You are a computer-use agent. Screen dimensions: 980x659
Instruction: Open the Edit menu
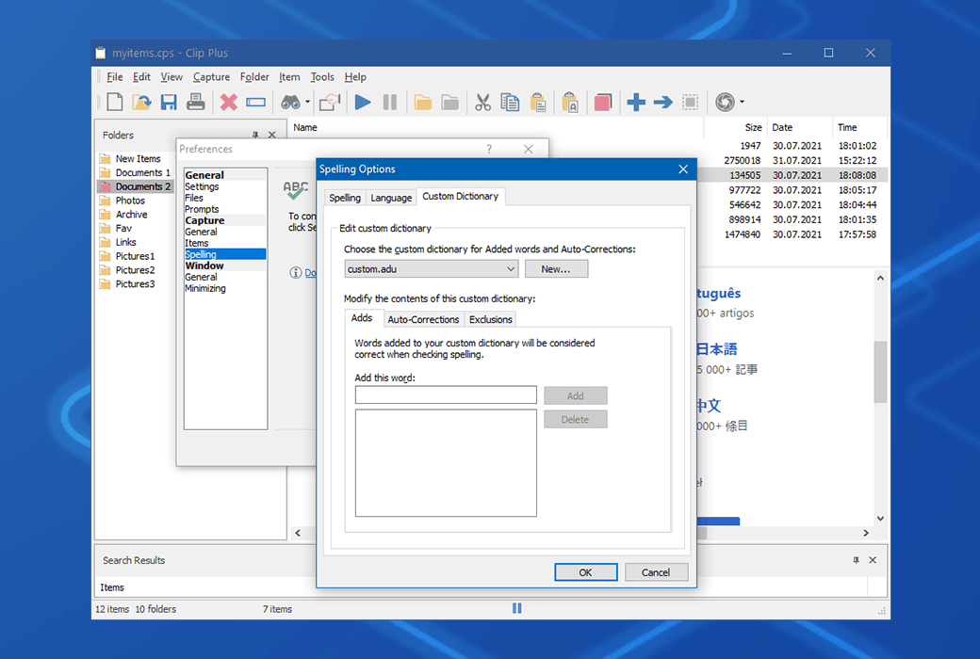[x=141, y=77]
